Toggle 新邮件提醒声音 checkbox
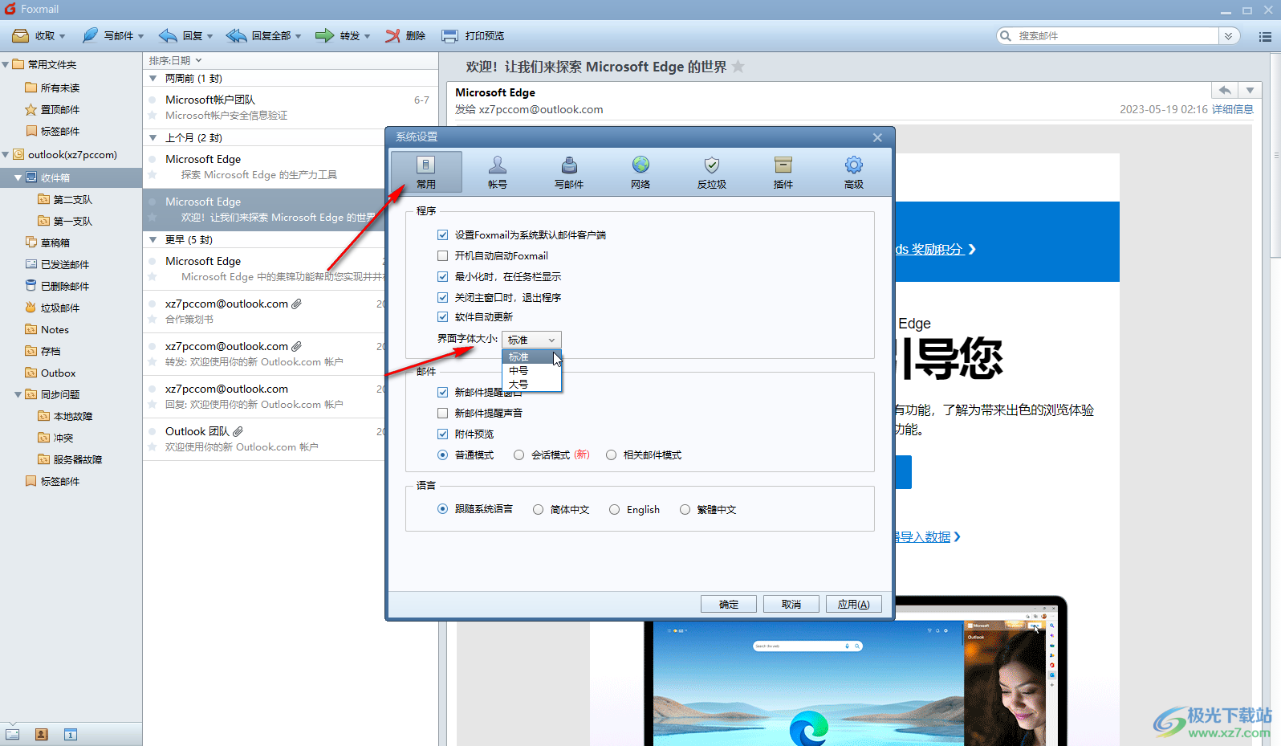The height and width of the screenshot is (746, 1281). [x=443, y=414]
